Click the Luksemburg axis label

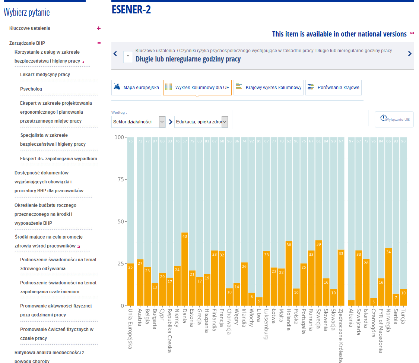(x=266, y=324)
